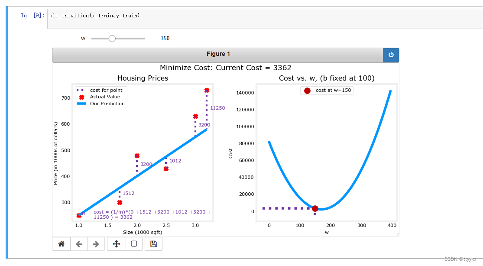Click the red cost marker at w=150
Screen dimensions: 483x266
[315, 209]
